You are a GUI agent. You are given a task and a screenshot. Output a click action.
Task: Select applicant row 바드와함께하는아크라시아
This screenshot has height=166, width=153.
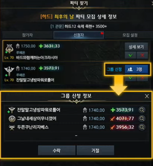pos(76,51)
